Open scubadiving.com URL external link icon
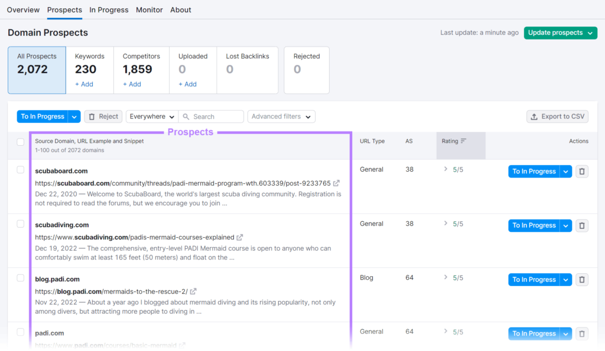The image size is (605, 351). (x=240, y=237)
